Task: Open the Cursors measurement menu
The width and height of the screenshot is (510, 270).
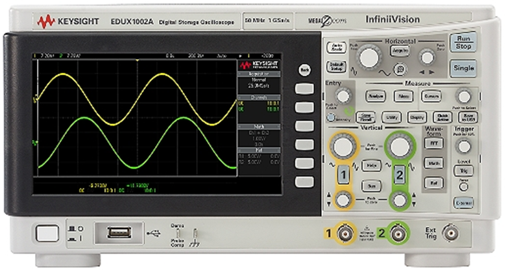Action: pyautogui.click(x=431, y=96)
